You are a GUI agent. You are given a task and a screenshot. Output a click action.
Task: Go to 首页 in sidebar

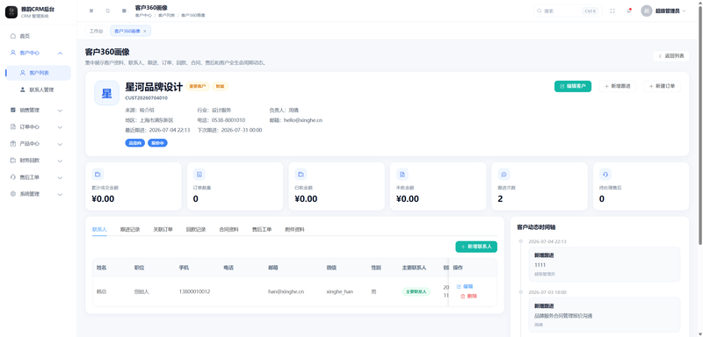38,36
